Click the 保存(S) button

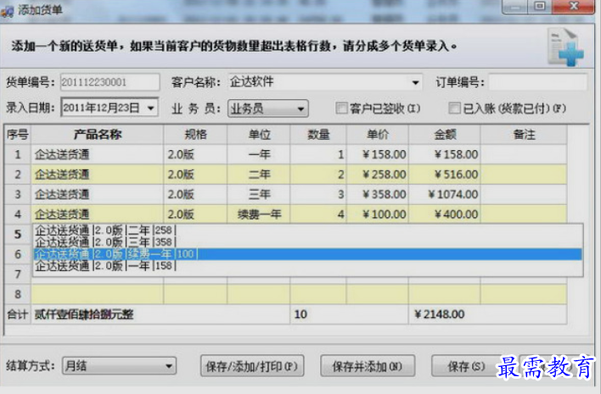[x=466, y=366]
